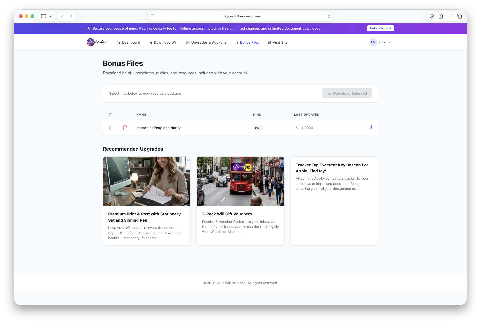The image size is (481, 324).
Task: Click the Bonus Files page heading
Action: [123, 63]
